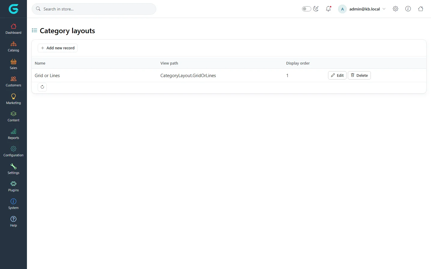This screenshot has height=269, width=431.
Task: Expand the admin@kb.local account dropdown
Action: coord(368,9)
